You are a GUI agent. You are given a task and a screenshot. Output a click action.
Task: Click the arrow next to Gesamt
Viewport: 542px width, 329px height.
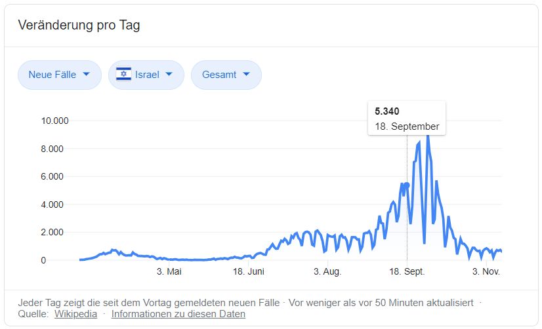[x=246, y=75]
